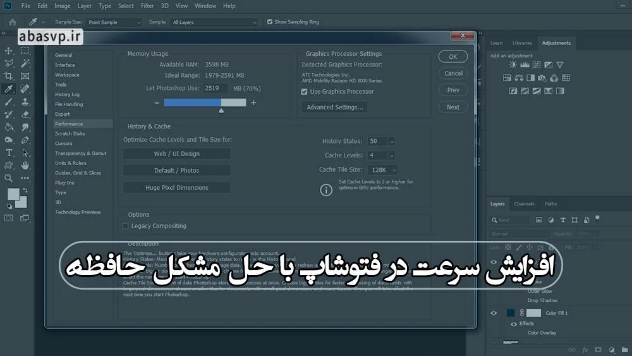The image size is (632, 356).
Task: Hide Effects of Color Fill 1
Action: (513, 324)
